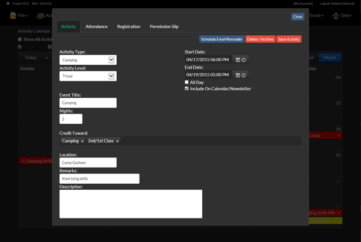Open the My Account link
The height and width of the screenshot is (242, 361).
[303, 4]
